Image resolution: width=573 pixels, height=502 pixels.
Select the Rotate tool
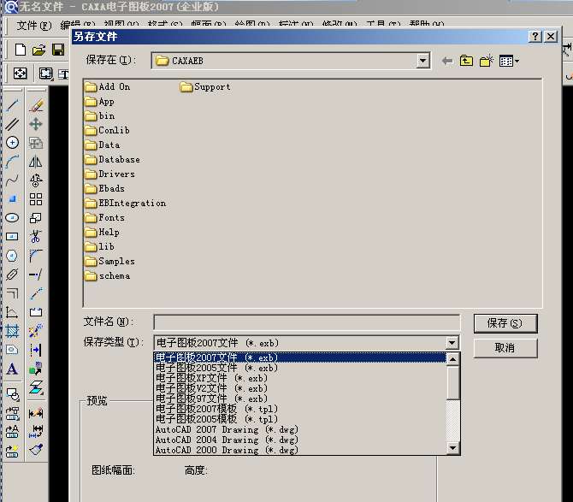[36, 180]
